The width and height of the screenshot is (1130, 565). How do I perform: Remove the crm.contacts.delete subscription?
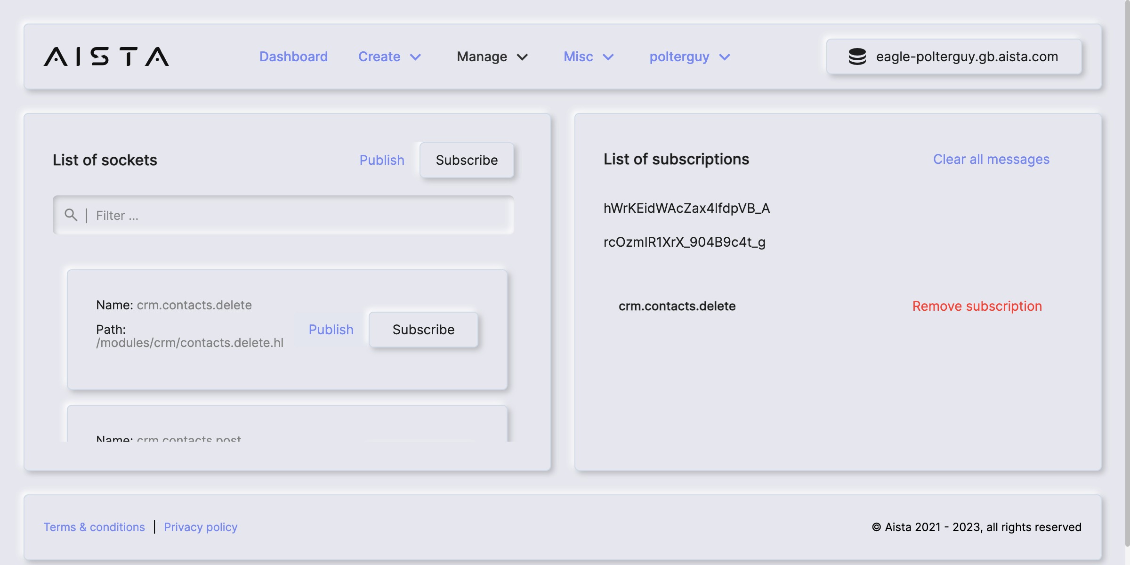tap(977, 306)
